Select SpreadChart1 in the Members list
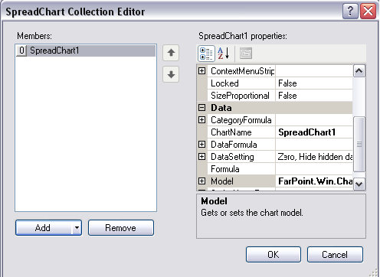The image size is (380, 277). [86, 51]
